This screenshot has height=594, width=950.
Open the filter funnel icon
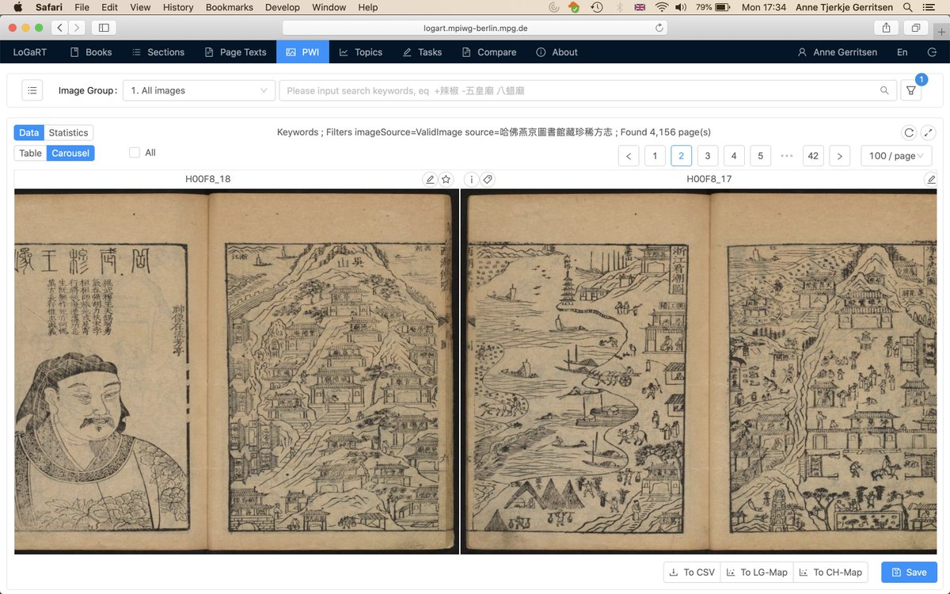pyautogui.click(x=911, y=90)
